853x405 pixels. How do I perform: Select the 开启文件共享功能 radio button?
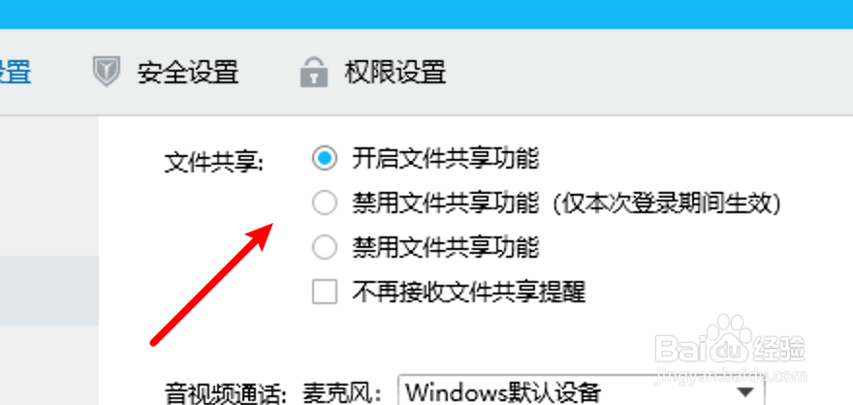324,159
